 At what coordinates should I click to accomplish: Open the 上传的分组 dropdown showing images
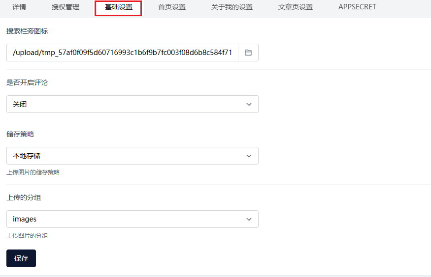pyautogui.click(x=133, y=219)
